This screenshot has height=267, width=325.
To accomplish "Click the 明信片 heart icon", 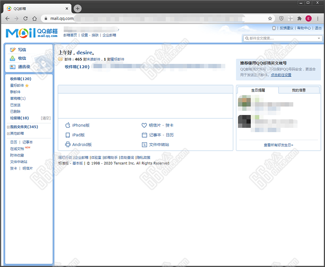I will pos(144,125).
